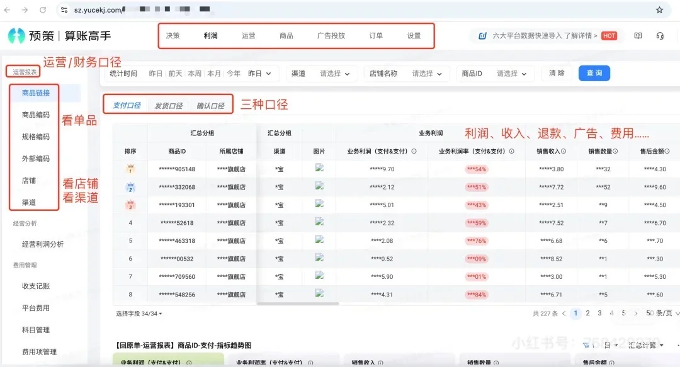Select 商品编码 in sidebar
The image size is (680, 367).
coord(36,115)
